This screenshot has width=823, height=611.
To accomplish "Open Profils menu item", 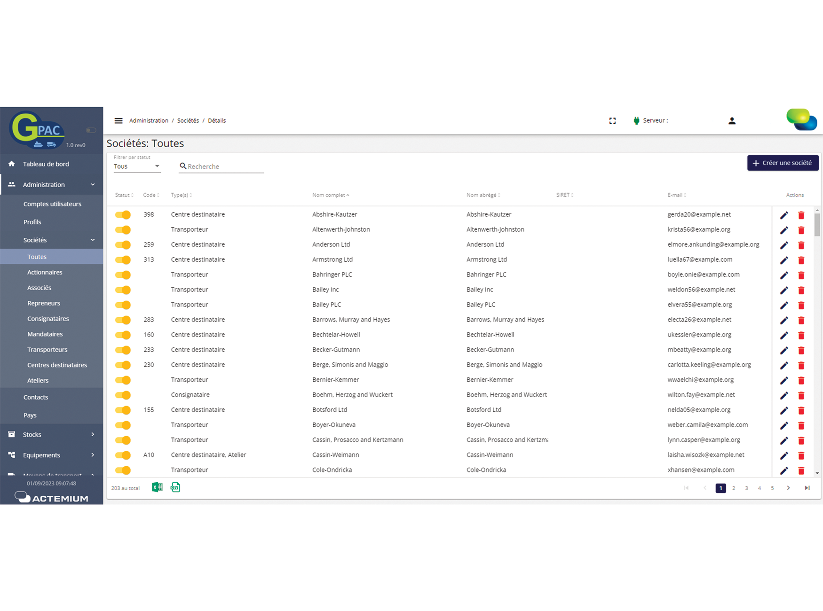I will [32, 222].
